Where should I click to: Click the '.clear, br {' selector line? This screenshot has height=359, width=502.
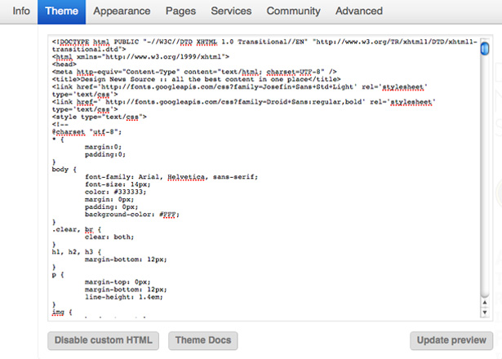(x=77, y=229)
